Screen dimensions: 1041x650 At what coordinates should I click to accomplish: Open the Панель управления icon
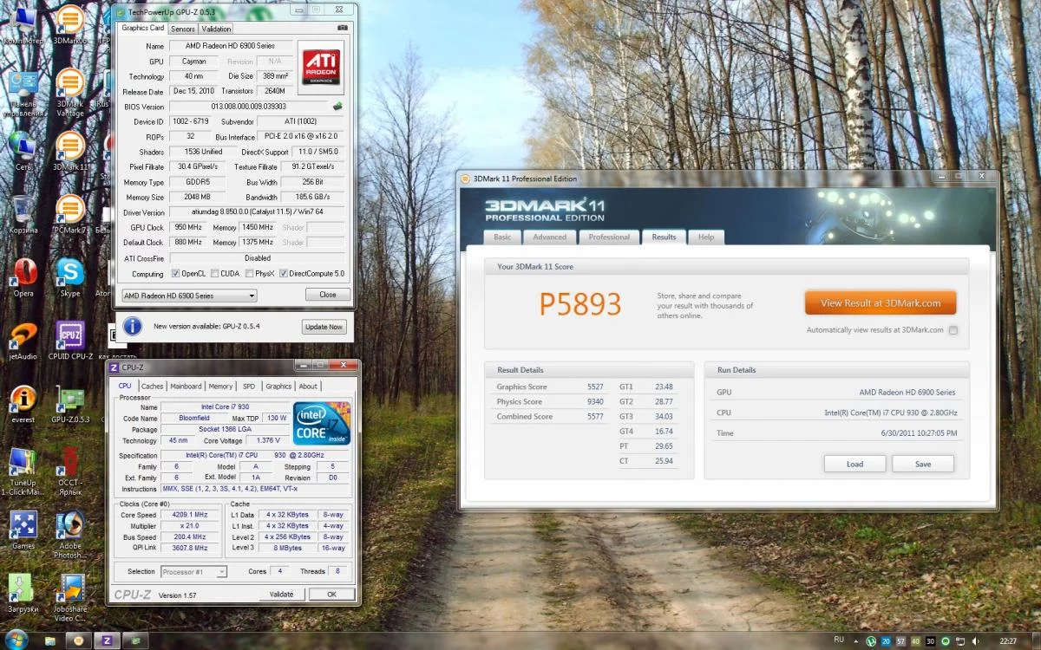(x=23, y=94)
